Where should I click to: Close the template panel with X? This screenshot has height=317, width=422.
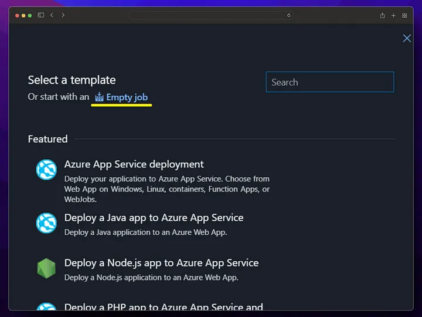click(x=407, y=38)
